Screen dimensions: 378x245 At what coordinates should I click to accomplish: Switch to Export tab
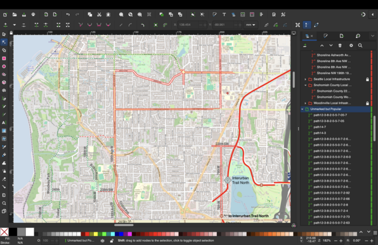coord(342,36)
